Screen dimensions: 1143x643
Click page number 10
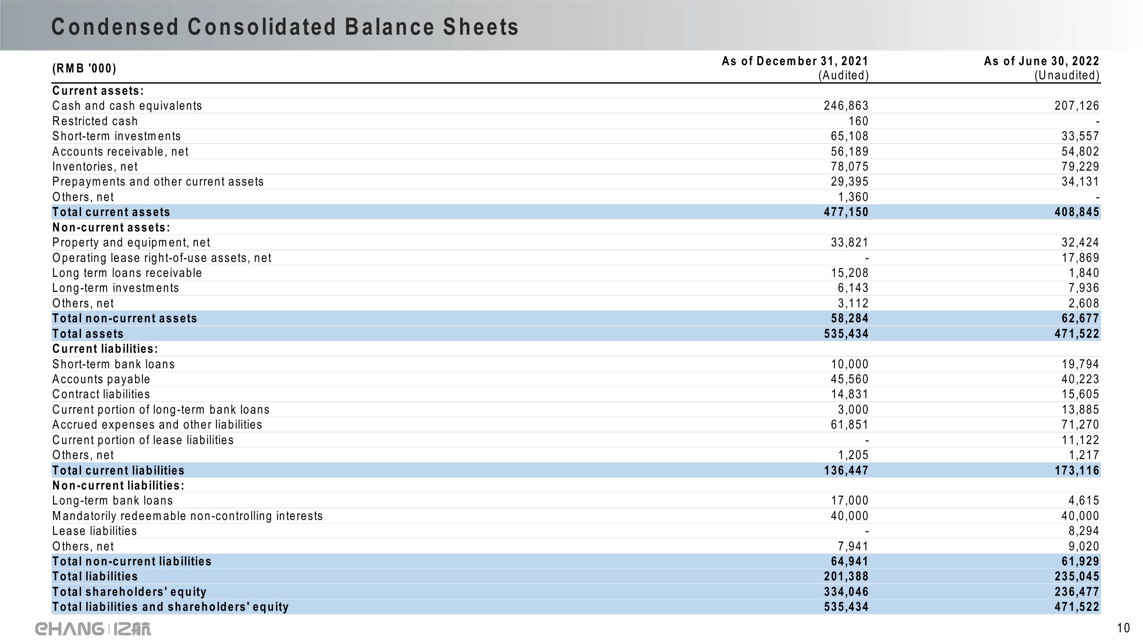pyautogui.click(x=1123, y=628)
